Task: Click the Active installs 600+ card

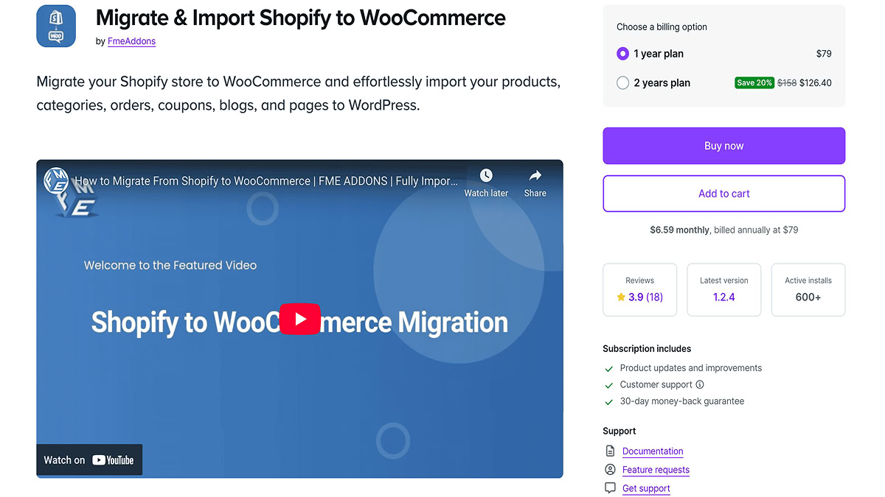Action: click(x=808, y=290)
